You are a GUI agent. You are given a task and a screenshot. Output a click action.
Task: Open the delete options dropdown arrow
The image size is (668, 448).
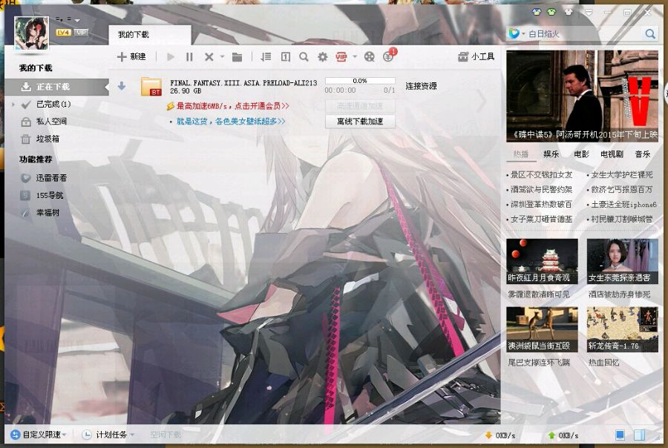pos(223,56)
